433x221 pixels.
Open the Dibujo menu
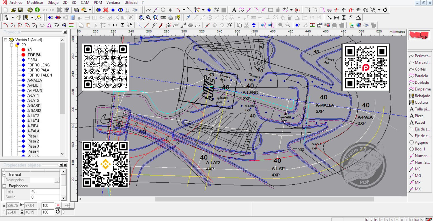pos(53,3)
